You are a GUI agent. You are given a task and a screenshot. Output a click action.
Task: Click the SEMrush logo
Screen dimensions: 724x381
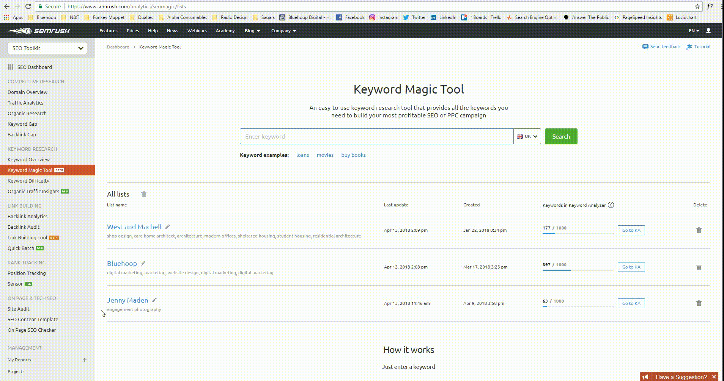point(39,31)
